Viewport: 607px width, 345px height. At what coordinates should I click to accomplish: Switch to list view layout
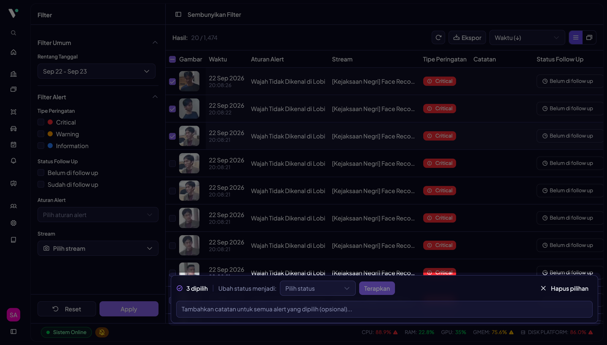click(x=576, y=37)
